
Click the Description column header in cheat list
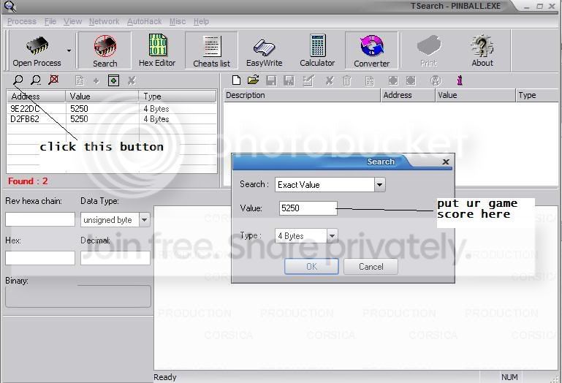tap(302, 95)
